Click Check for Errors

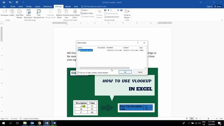tap(111, 17)
